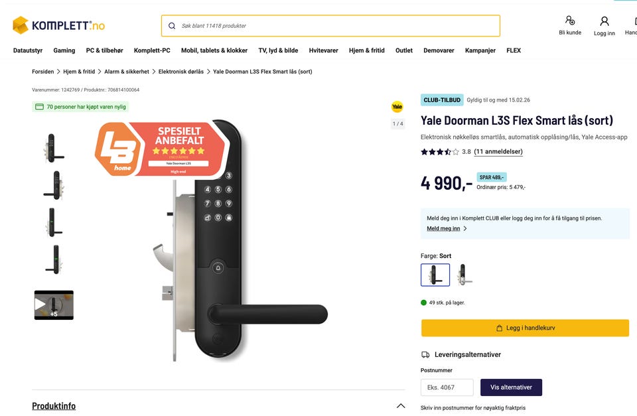Open the Gaming menu
This screenshot has height=416, width=637.
tap(64, 50)
